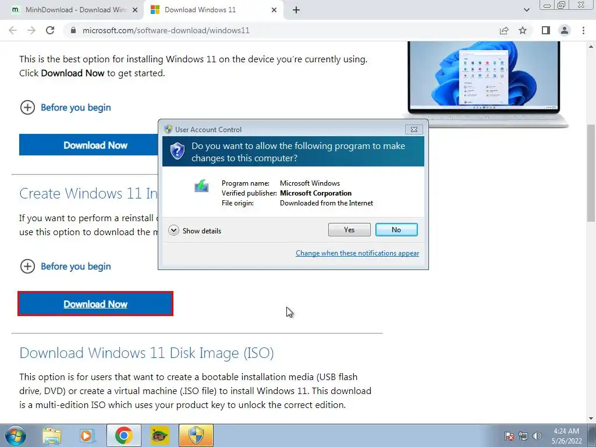Click the padlock site info icon
This screenshot has height=447, width=596.
(73, 30)
